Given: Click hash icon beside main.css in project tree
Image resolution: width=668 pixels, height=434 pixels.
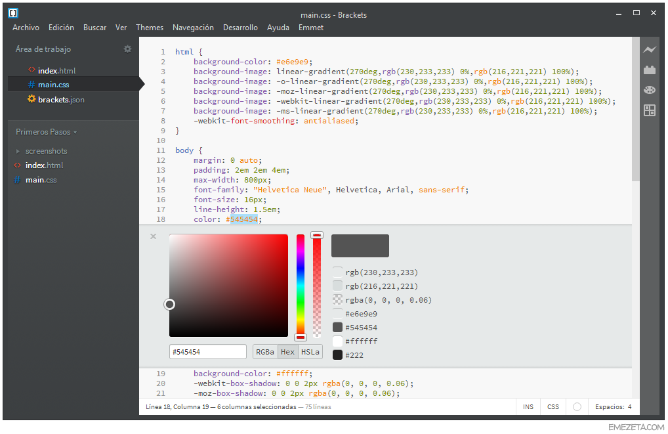Looking at the screenshot, I should (17, 179).
